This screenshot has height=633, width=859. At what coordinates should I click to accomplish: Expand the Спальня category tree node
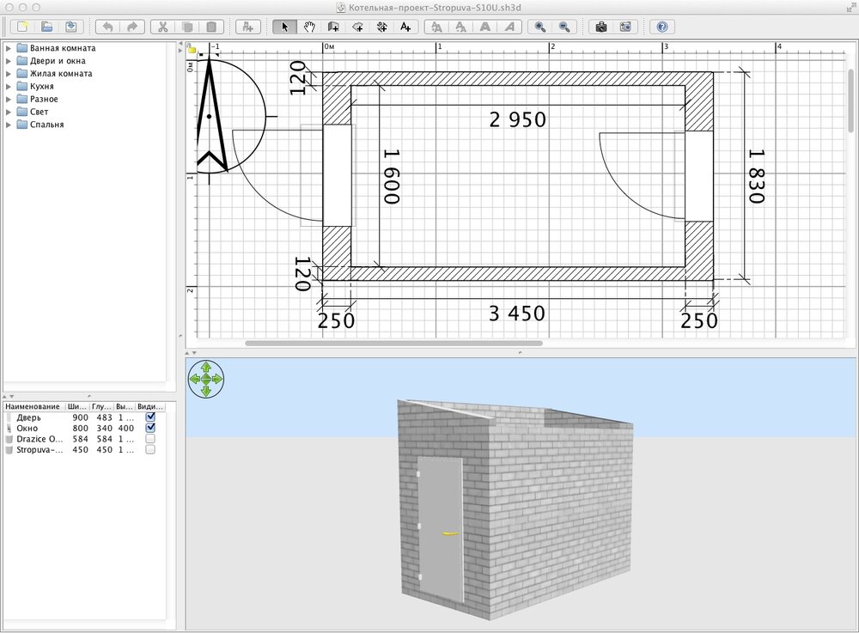tap(9, 125)
